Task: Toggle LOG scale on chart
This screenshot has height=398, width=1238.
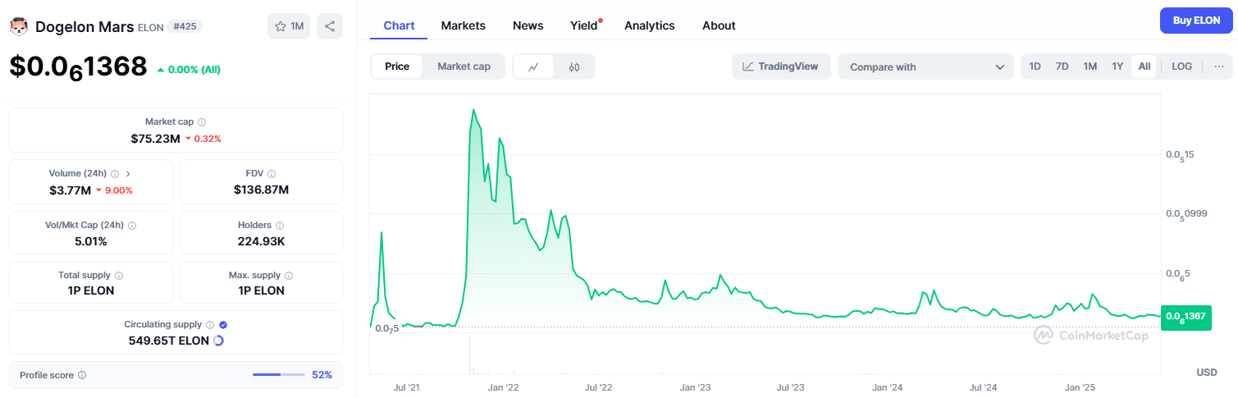Action: pyautogui.click(x=1182, y=66)
